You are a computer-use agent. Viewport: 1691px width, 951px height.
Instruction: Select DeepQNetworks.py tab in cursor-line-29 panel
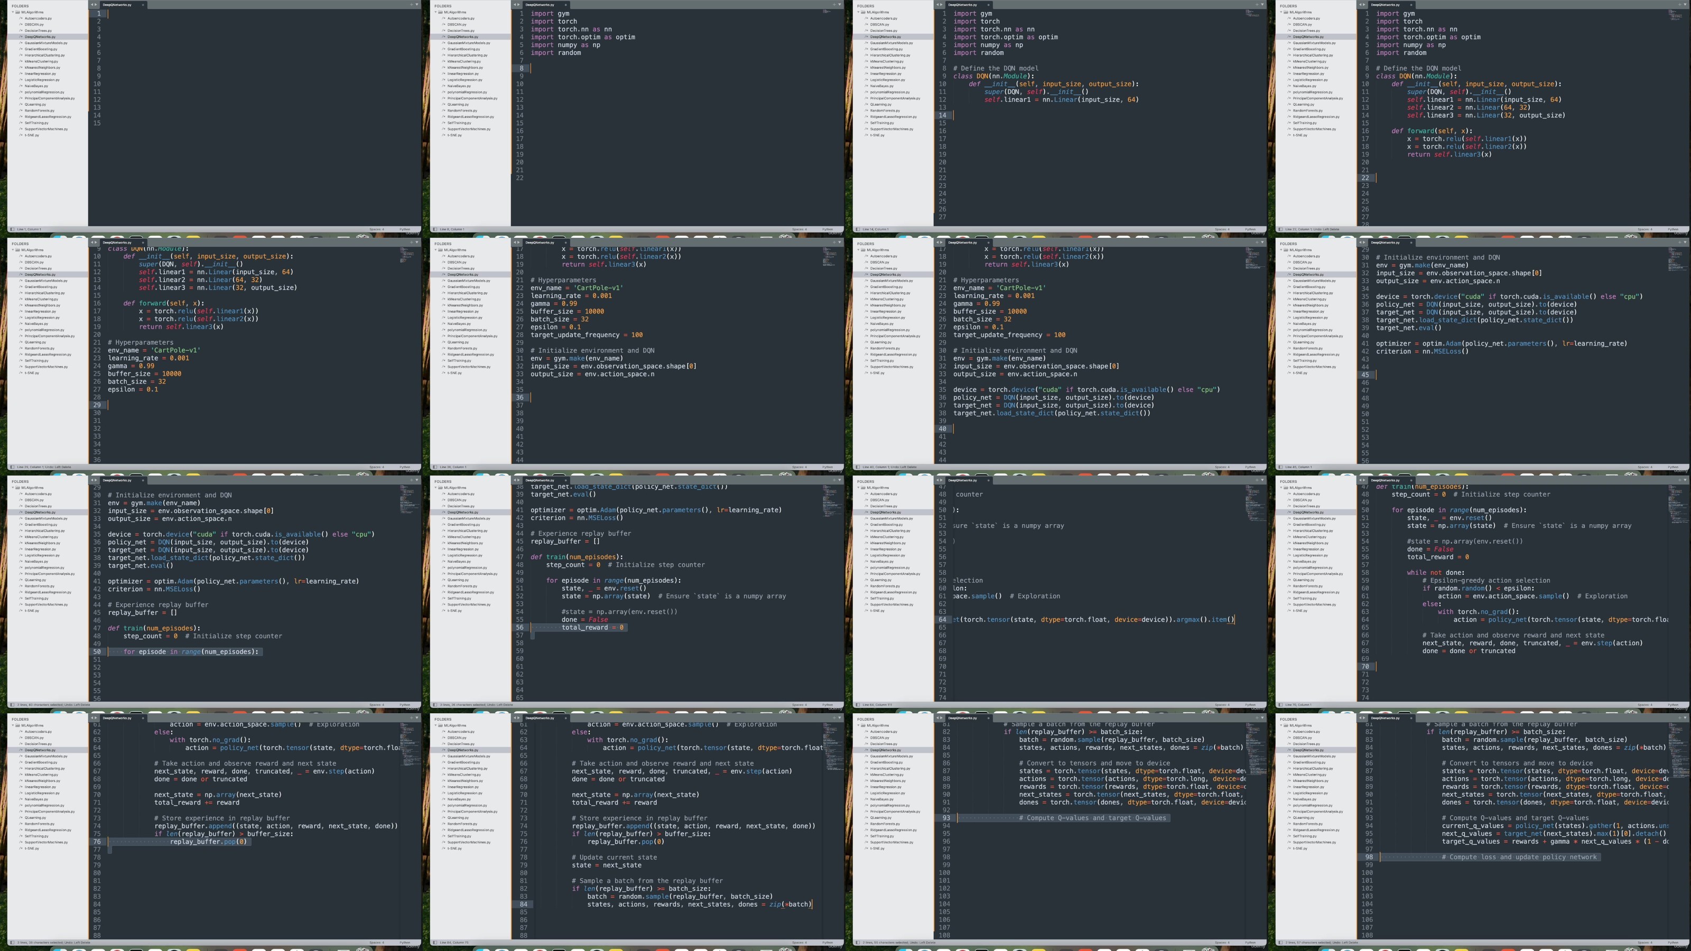click(x=117, y=242)
